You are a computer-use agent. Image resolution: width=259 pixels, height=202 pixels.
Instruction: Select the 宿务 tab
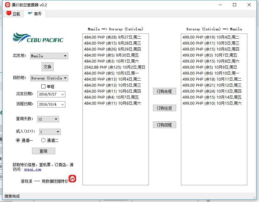(35, 14)
